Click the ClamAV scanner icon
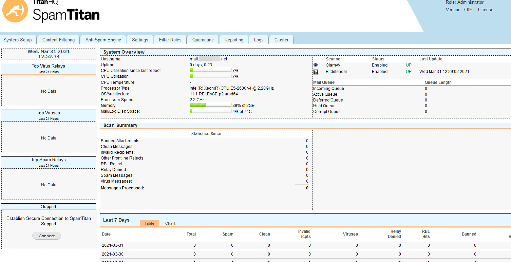 pyautogui.click(x=316, y=65)
